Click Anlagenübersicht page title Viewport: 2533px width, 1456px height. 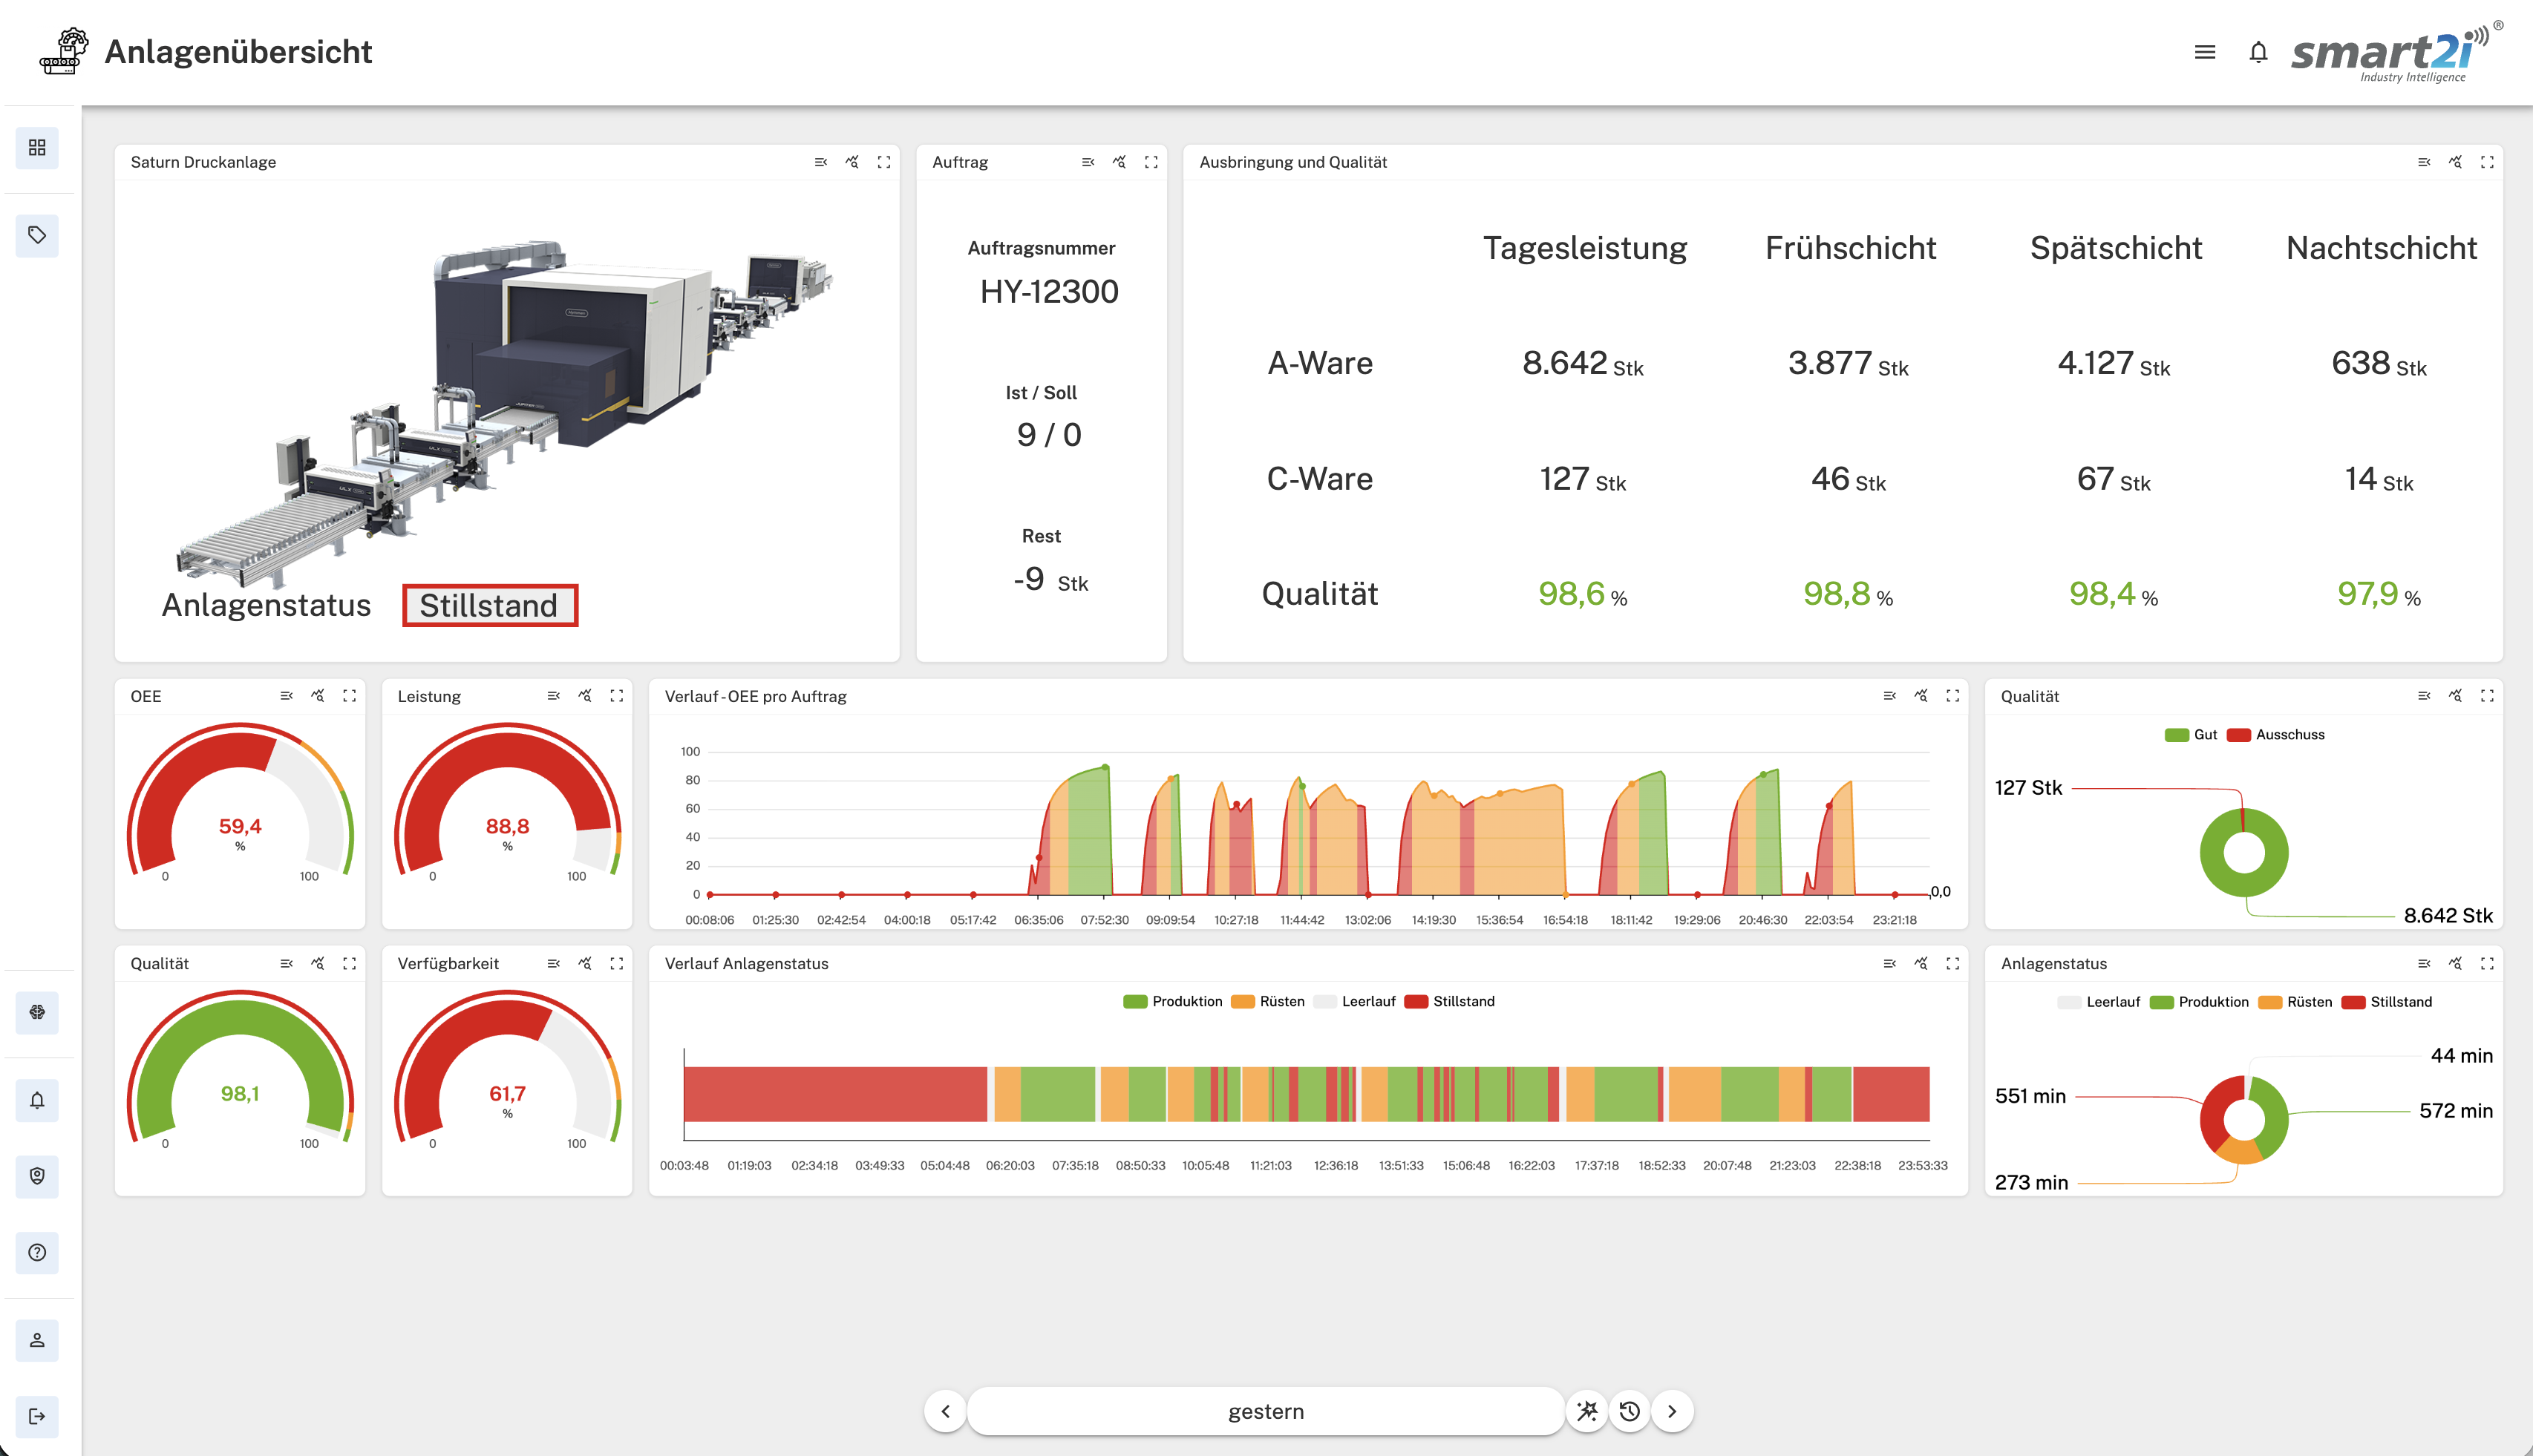point(238,51)
